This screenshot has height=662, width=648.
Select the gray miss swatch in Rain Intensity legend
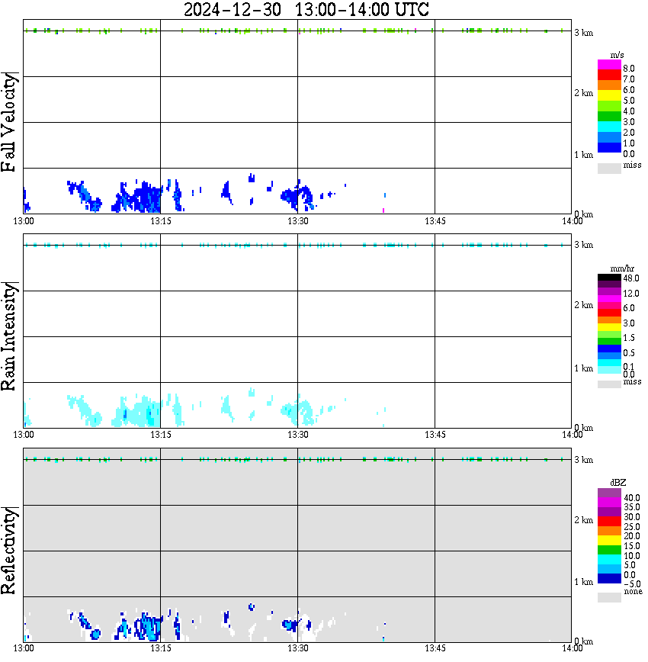610,384
